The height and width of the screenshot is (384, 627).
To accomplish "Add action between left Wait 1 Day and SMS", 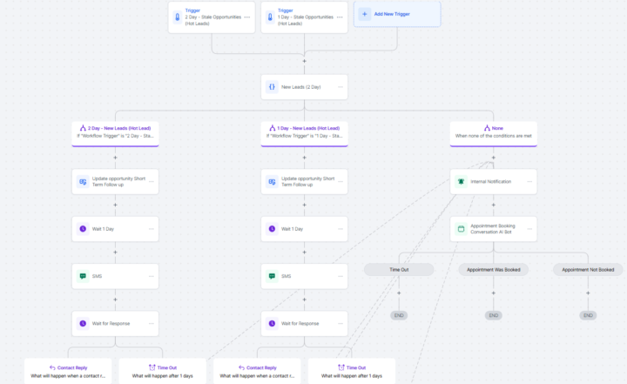I will tap(115, 253).
